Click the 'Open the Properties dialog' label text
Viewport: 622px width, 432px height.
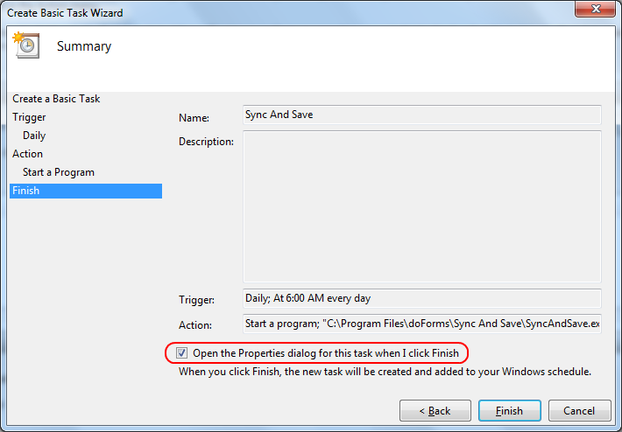click(x=326, y=353)
